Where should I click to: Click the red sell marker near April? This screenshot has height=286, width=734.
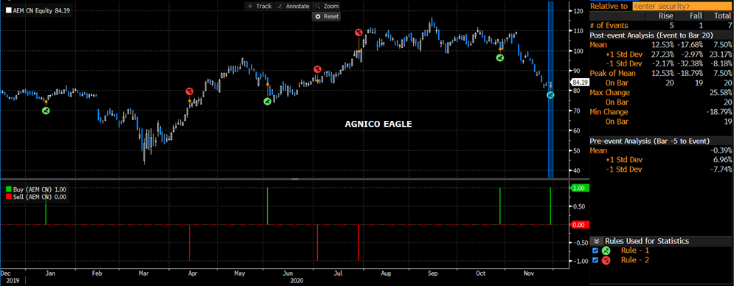click(x=189, y=91)
